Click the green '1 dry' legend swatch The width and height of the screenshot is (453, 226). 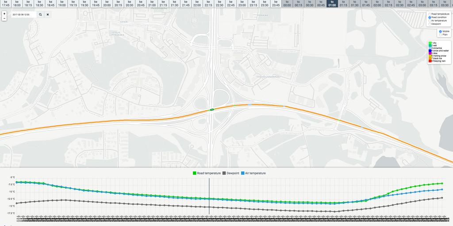(x=430, y=43)
